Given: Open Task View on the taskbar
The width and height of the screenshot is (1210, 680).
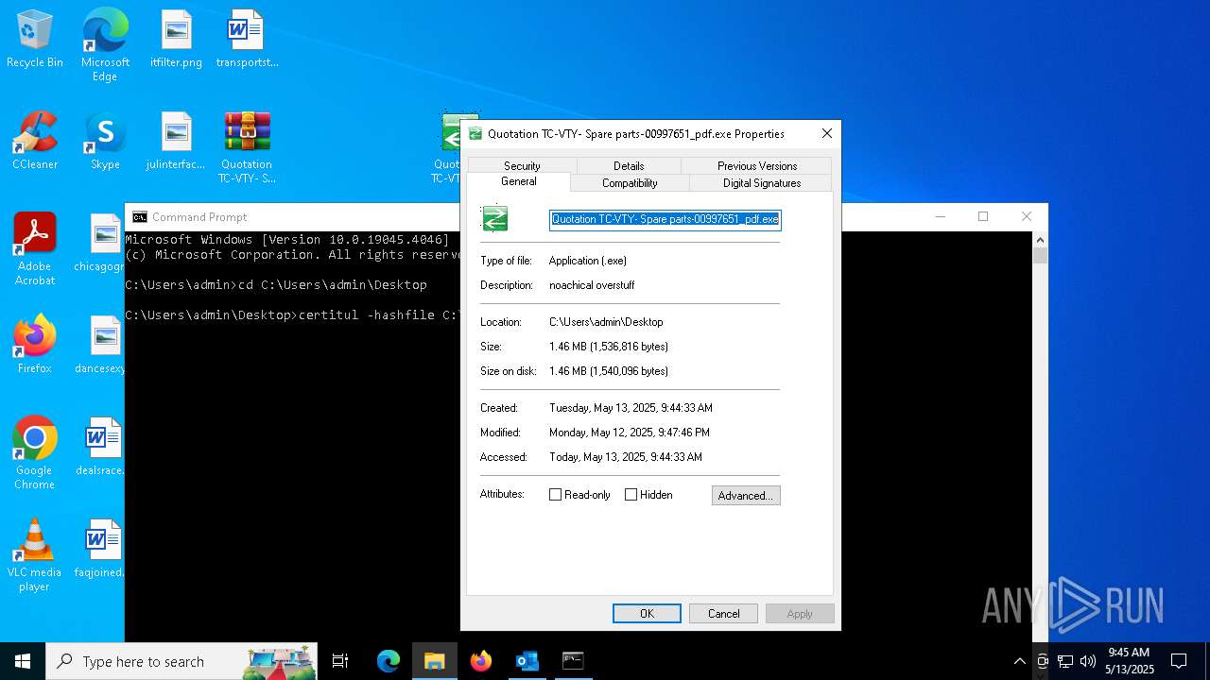Looking at the screenshot, I should (340, 661).
